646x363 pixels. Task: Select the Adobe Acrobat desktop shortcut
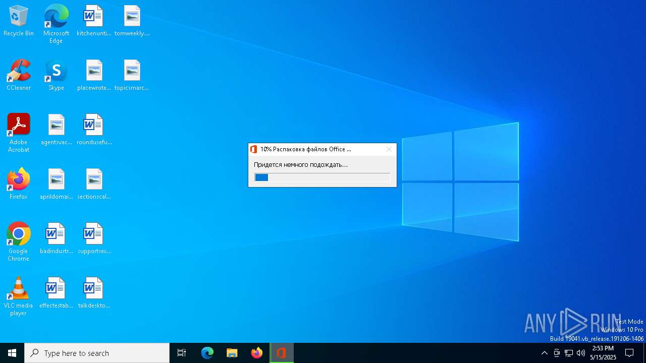pyautogui.click(x=19, y=133)
